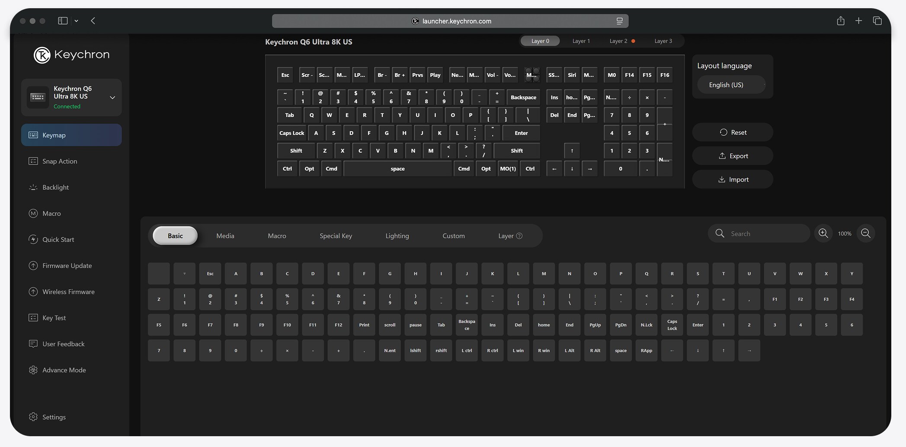Image resolution: width=906 pixels, height=447 pixels.
Task: Choose the Backspace keycode in the Basic list
Action: [467, 325]
